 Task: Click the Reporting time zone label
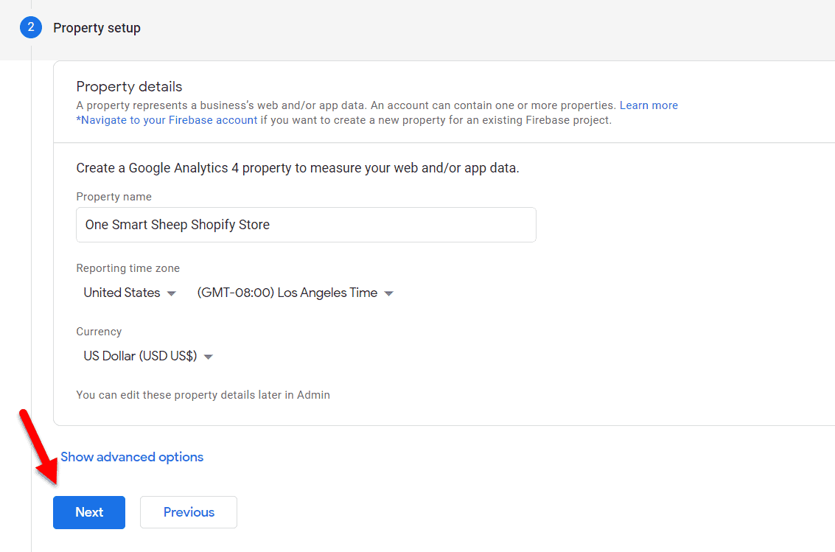point(127,268)
